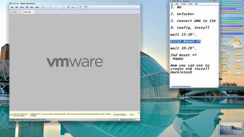Click the keyboard hint icon in the info bar

pos(11,115)
